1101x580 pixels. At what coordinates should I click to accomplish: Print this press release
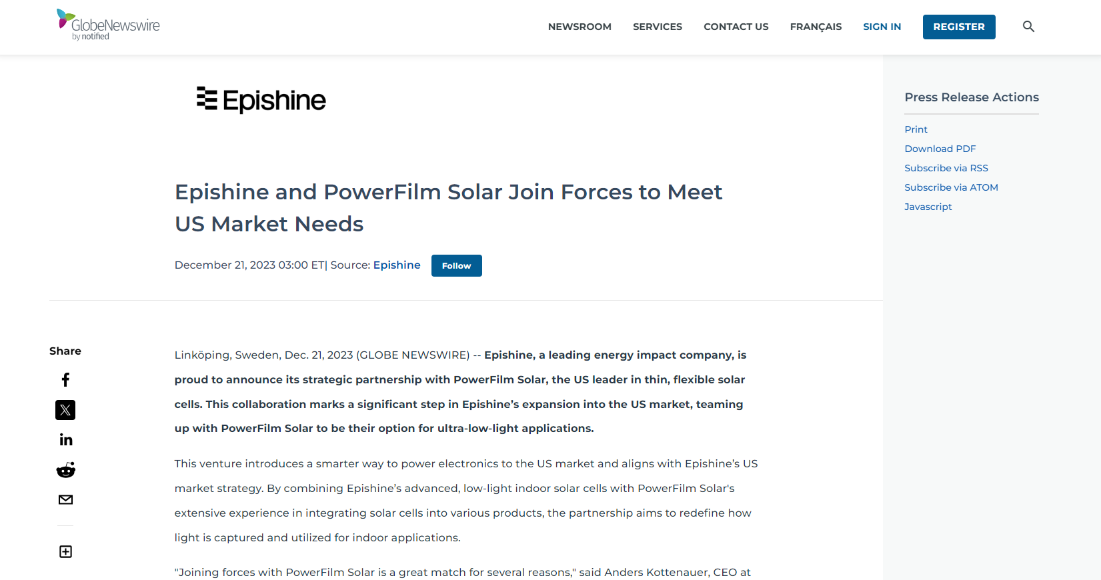coord(916,129)
